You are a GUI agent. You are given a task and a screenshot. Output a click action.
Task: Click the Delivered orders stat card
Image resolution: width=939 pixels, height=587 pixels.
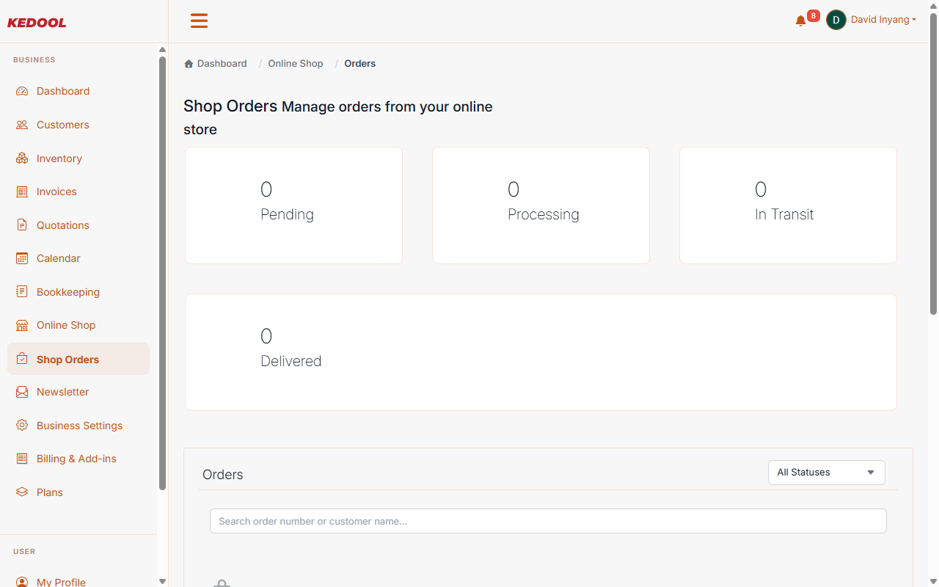(541, 352)
